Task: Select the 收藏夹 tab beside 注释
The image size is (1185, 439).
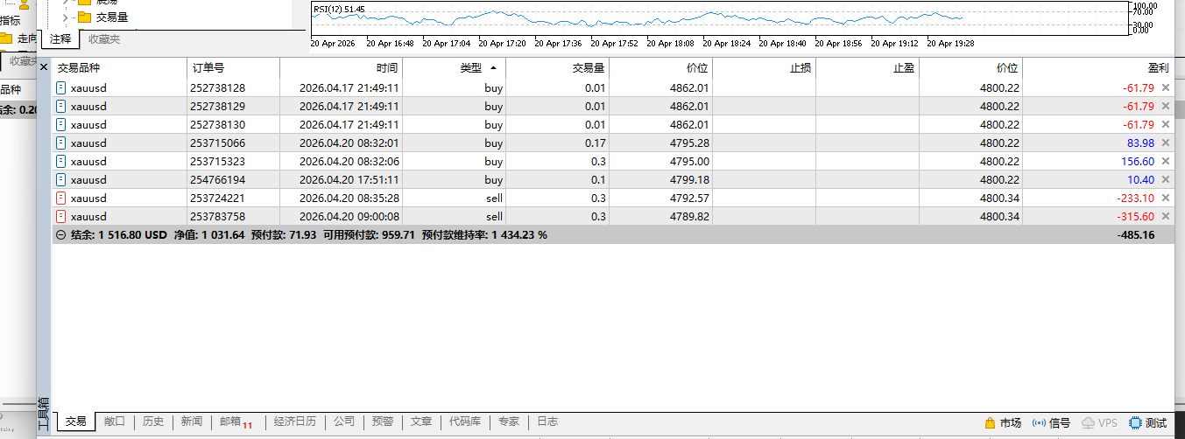Action: click(x=104, y=38)
